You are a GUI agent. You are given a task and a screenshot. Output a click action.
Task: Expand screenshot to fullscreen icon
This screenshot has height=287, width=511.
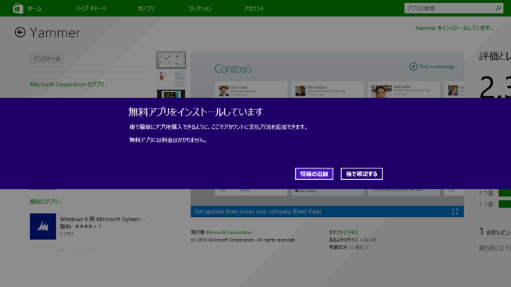tap(455, 212)
